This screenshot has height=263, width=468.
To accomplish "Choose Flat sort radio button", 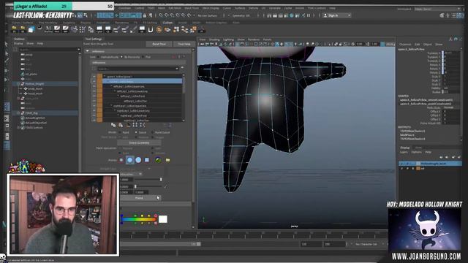I will tap(143, 57).
